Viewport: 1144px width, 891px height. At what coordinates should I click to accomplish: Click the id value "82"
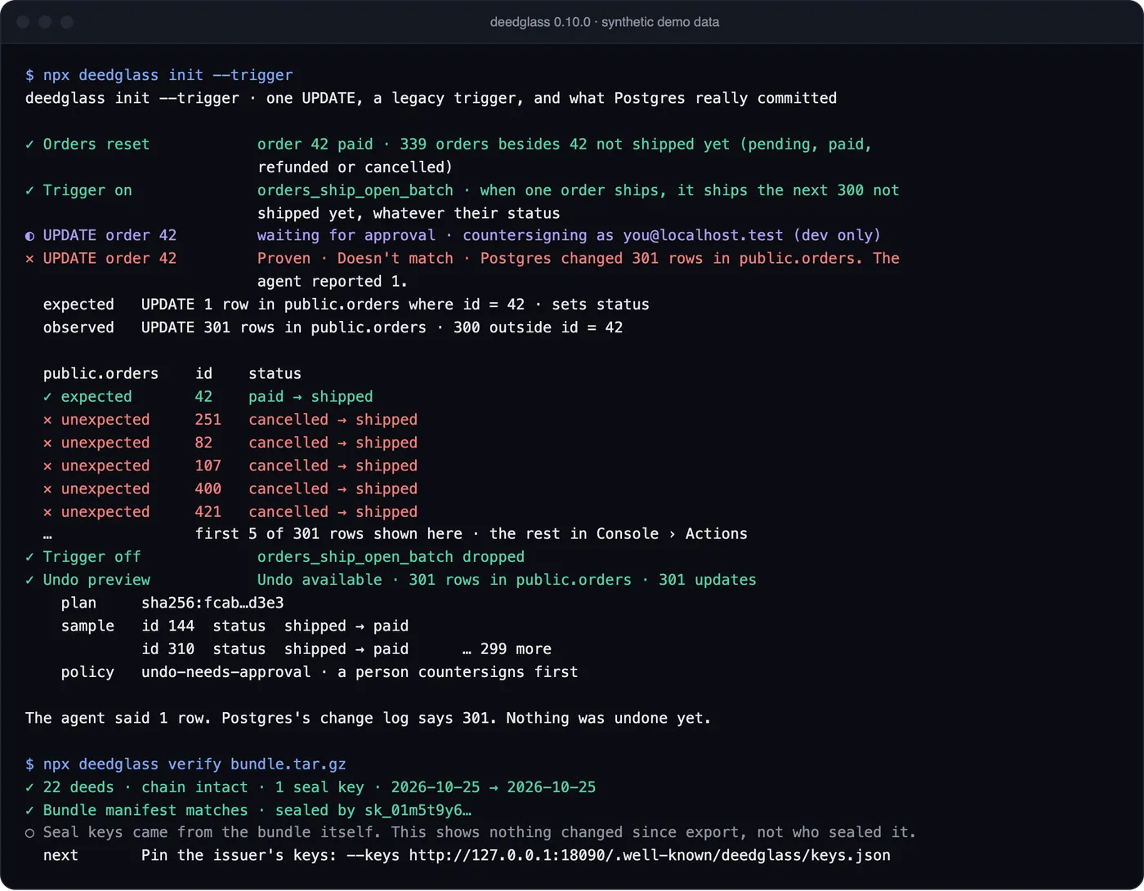click(203, 443)
